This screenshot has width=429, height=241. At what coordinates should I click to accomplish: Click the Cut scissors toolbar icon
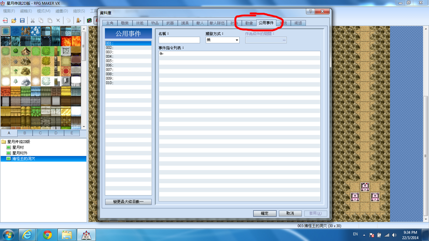tap(33, 20)
